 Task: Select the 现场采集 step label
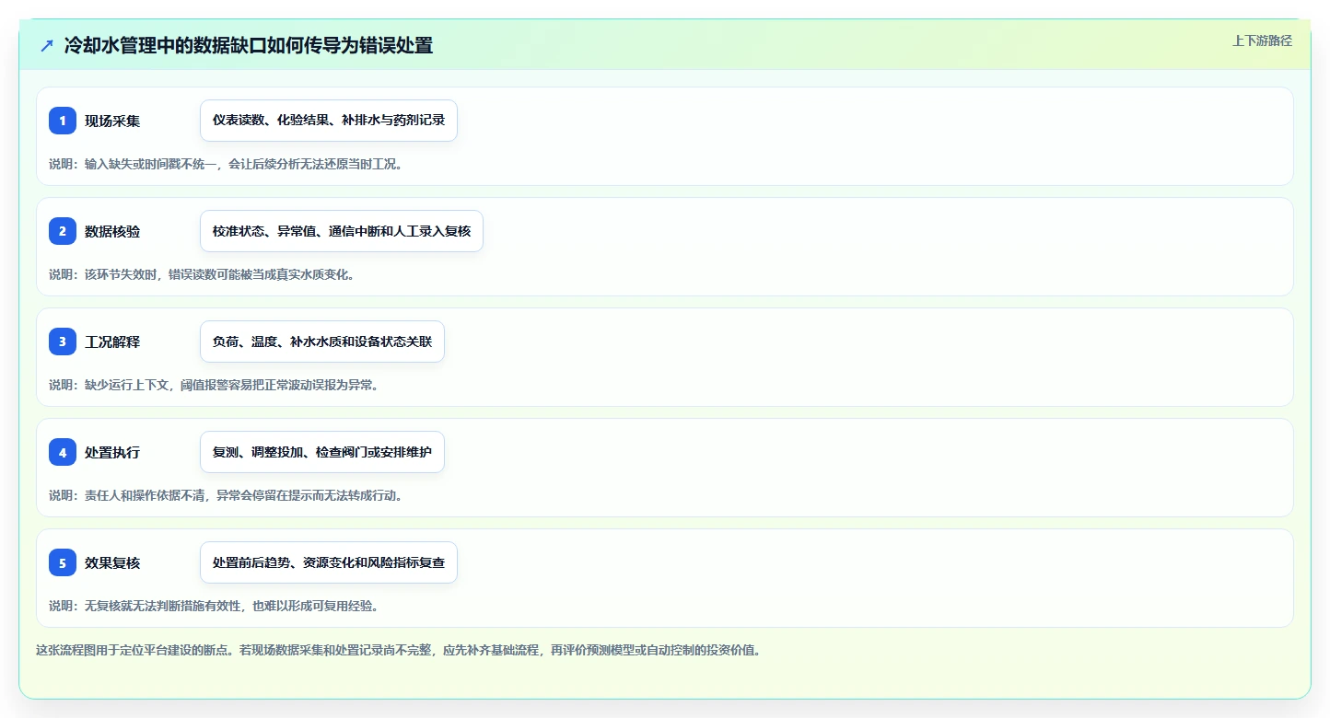[112, 121]
